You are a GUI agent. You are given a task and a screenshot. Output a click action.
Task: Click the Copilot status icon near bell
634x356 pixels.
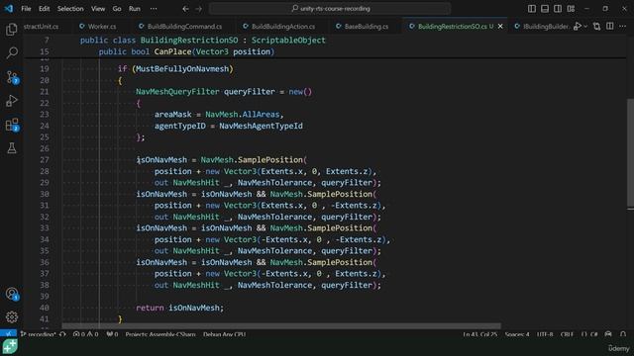608,334
